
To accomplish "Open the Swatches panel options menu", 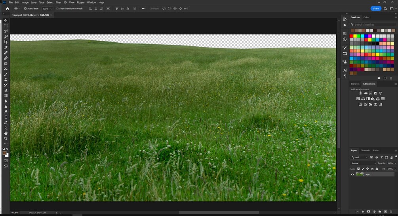I will 396,17.
